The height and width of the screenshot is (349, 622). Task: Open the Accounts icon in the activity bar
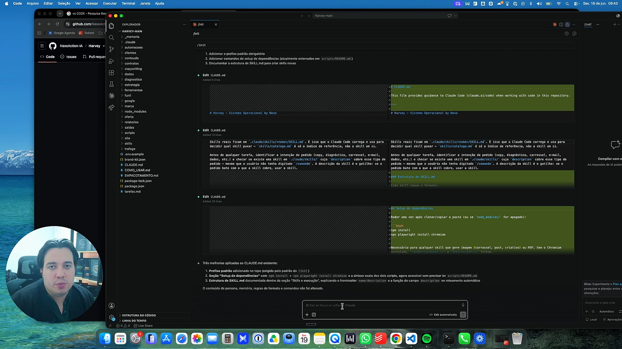coord(111,306)
